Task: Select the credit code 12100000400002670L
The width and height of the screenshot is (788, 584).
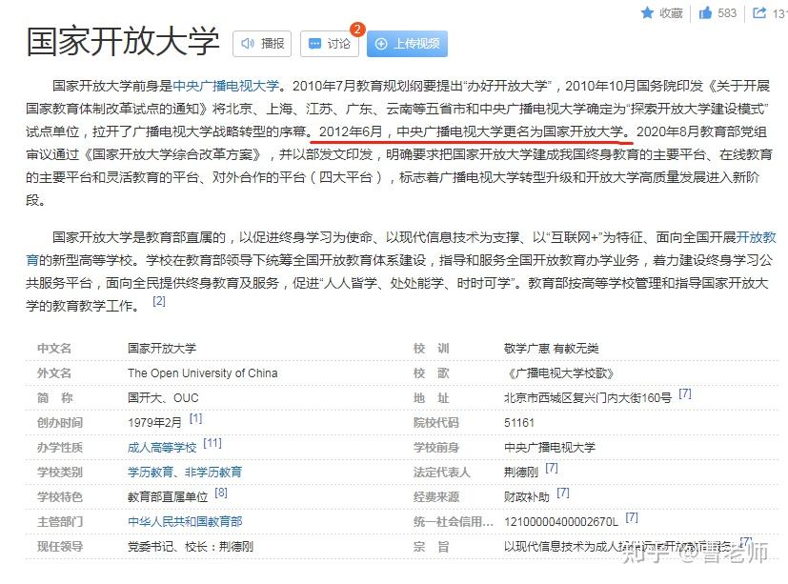Action: pyautogui.click(x=561, y=522)
